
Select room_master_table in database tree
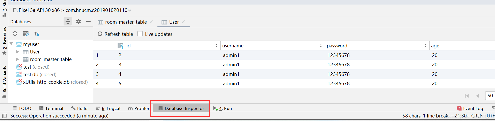[51, 59]
